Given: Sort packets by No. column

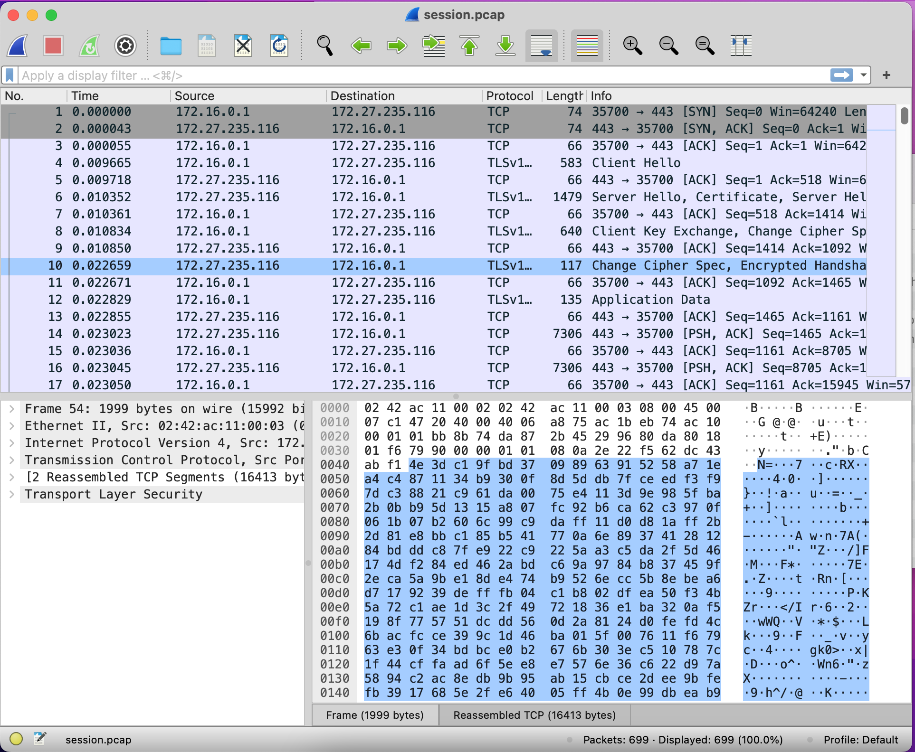Looking at the screenshot, I should [x=33, y=96].
